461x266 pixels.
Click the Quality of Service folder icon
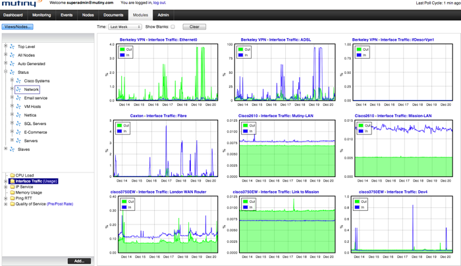13,203
